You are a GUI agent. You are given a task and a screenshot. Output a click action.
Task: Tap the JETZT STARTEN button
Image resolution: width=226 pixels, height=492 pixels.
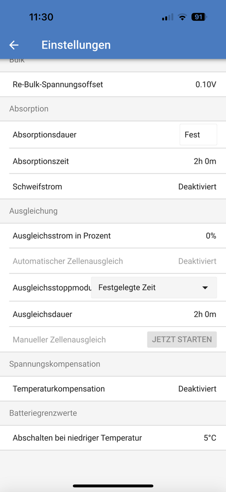click(182, 340)
